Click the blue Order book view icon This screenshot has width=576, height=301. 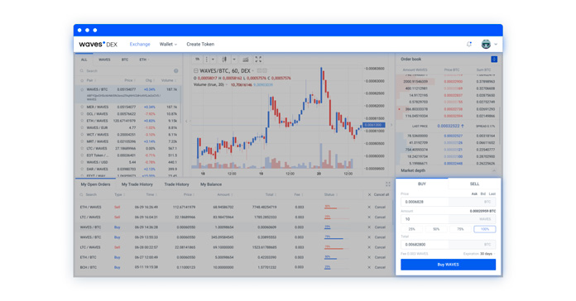494,59
